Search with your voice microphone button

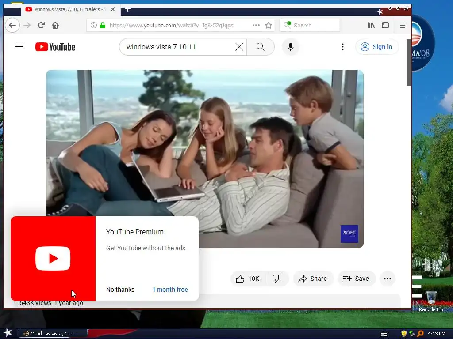pyautogui.click(x=291, y=47)
